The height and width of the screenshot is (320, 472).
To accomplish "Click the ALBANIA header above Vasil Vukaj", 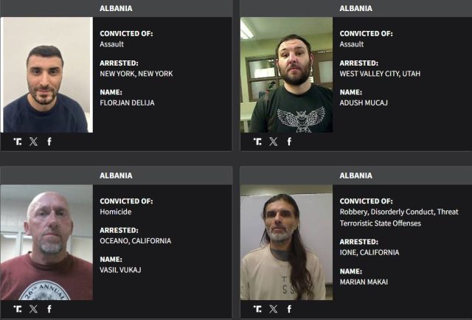I will point(116,175).
